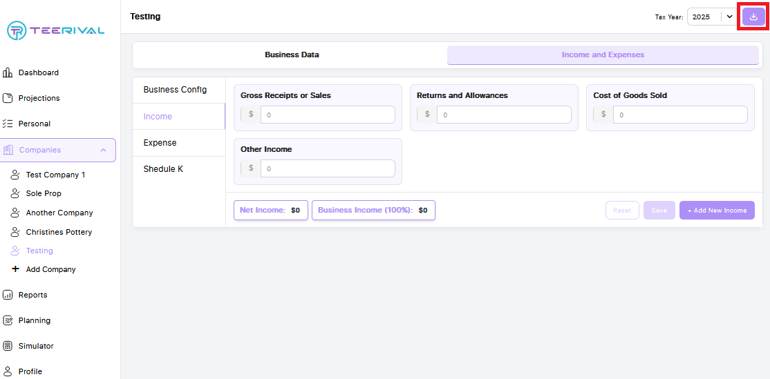Viewport: 770px width, 379px height.
Task: Click the Reports chart icon
Action: (x=8, y=295)
